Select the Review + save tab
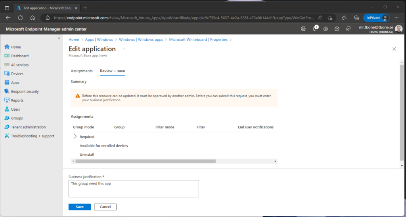The width and height of the screenshot is (406, 217). (112, 71)
